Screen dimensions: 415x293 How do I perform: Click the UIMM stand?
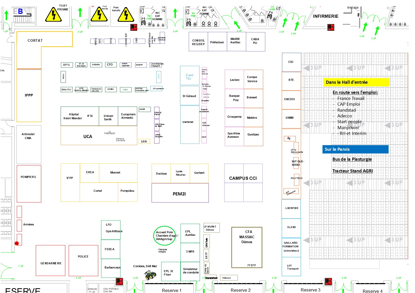tap(291, 119)
